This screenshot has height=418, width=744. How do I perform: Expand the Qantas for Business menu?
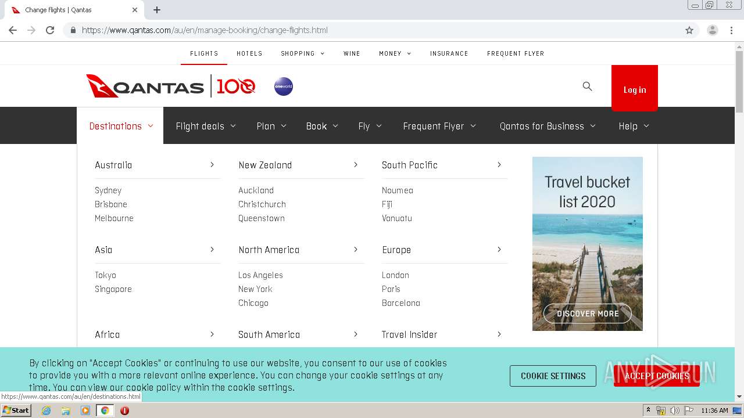[x=548, y=126]
